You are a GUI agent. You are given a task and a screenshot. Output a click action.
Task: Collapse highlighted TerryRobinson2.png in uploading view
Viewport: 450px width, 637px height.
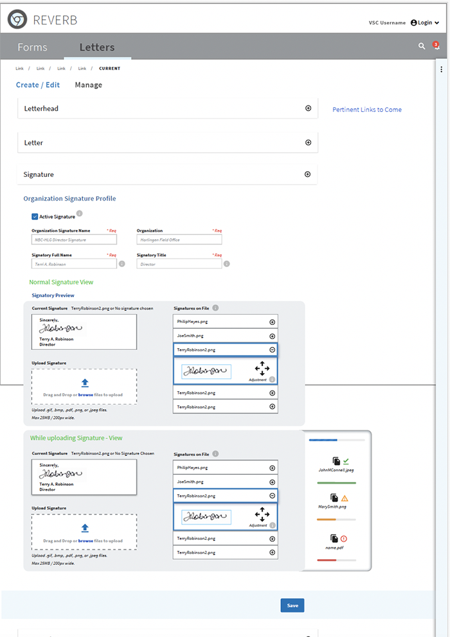pyautogui.click(x=273, y=495)
